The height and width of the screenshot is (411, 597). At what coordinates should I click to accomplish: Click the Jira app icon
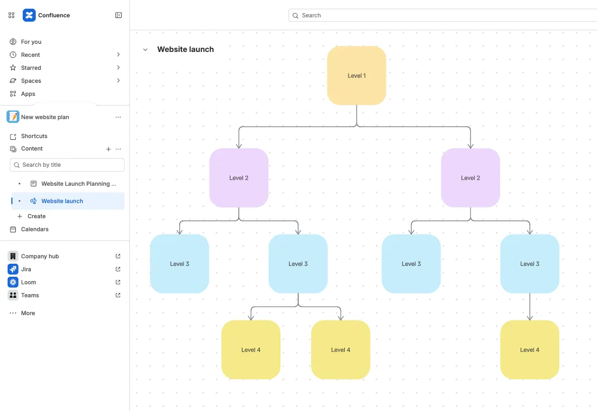pos(13,269)
